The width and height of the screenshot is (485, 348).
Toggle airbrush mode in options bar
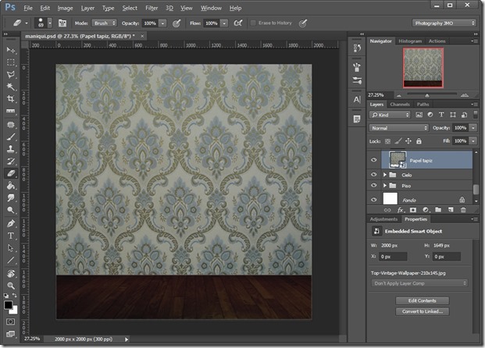coord(238,23)
